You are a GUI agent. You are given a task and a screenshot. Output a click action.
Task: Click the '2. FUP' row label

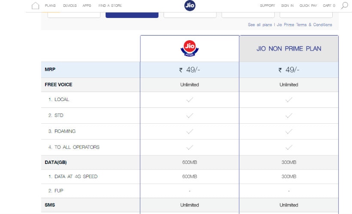[x=56, y=191]
